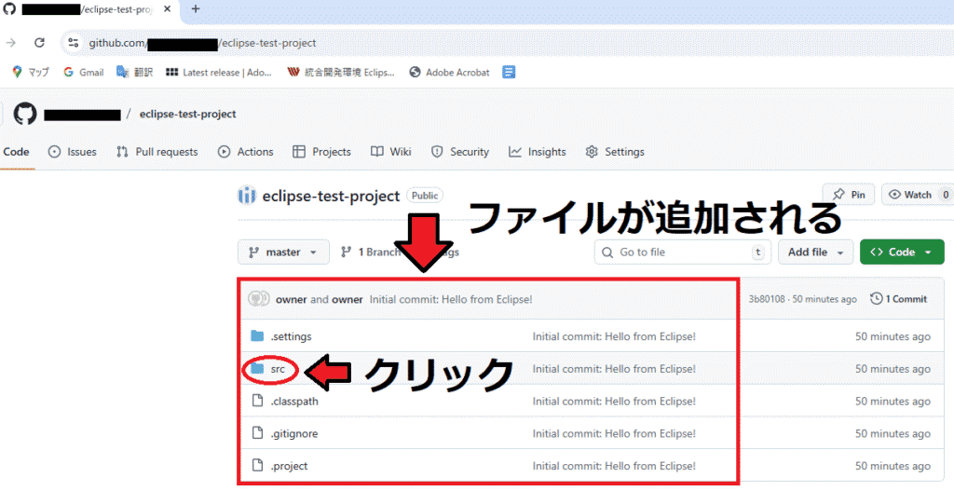Expand the green Code dropdown button
954x491 pixels.
pos(902,252)
